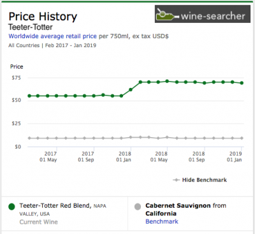255x234 pixels.
Task: Select Cabernet Sauvignon from California text
Action: (x=186, y=209)
